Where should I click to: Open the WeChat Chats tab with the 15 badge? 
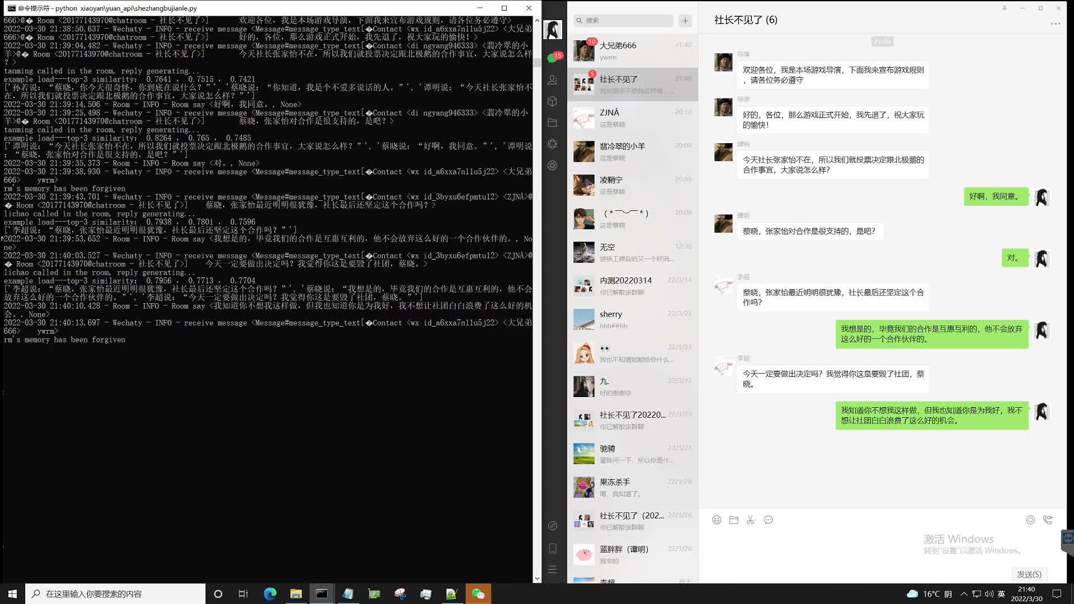[x=553, y=58]
